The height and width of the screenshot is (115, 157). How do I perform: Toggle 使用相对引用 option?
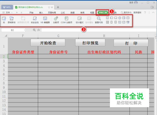(x=23, y=20)
